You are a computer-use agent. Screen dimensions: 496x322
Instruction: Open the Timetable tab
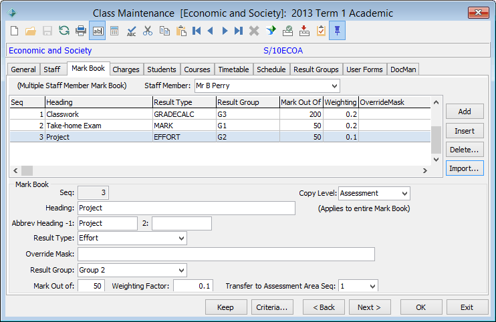point(233,69)
